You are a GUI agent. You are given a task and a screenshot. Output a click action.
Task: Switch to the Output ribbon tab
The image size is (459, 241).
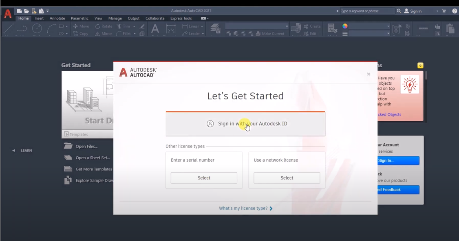[133, 18]
